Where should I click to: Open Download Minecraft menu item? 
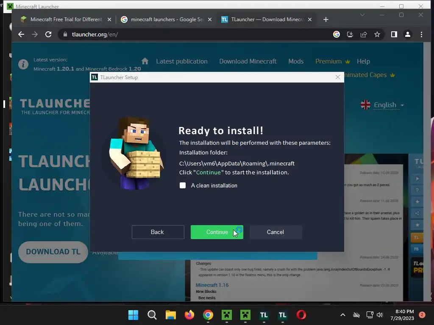248,61
